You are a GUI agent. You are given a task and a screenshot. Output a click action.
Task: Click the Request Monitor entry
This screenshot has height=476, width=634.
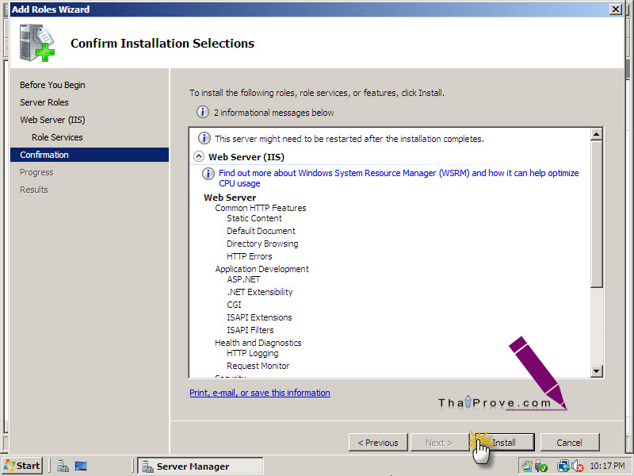point(258,366)
